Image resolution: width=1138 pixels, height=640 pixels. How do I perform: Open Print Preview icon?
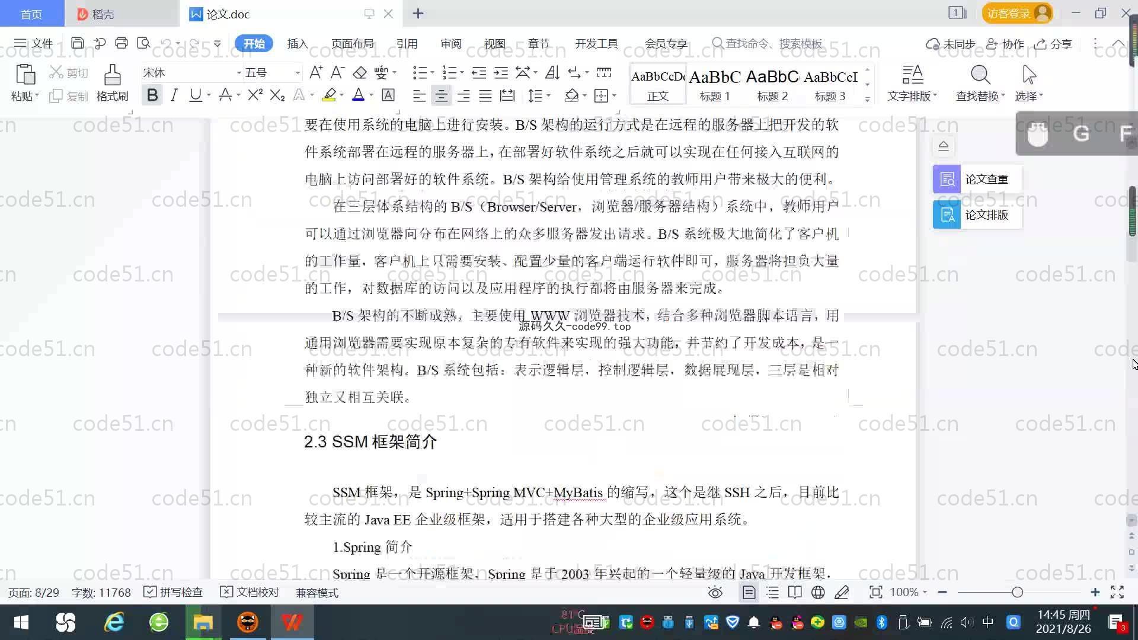coord(143,43)
